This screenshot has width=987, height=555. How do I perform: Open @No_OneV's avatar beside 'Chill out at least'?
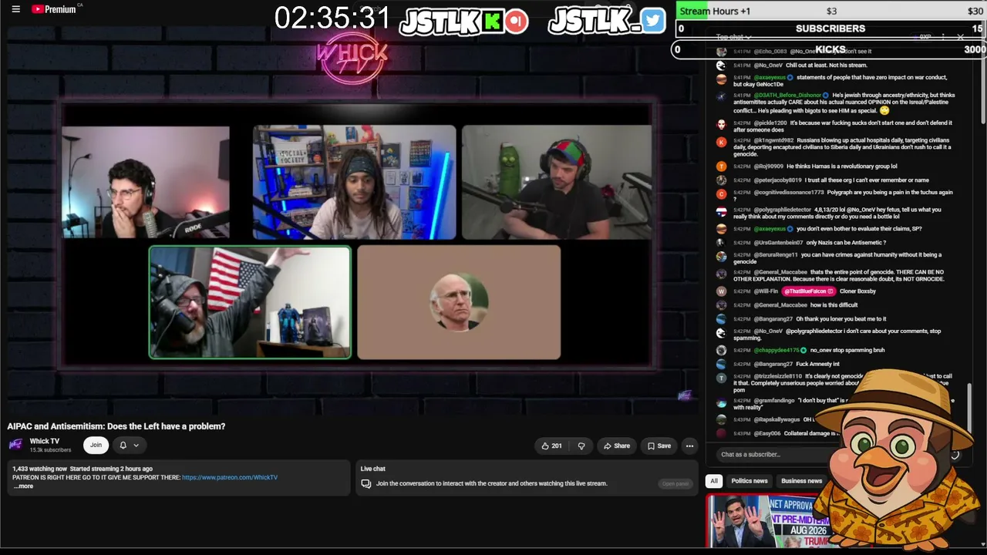(x=721, y=66)
